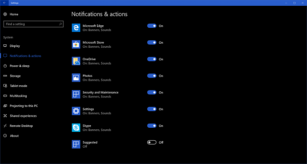Image resolution: width=307 pixels, height=164 pixels.
Task: Open Tablet mode settings
Action: 18,86
